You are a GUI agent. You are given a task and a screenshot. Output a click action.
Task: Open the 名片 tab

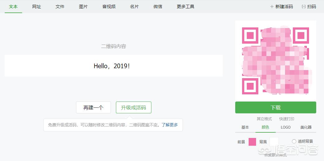(135, 7)
